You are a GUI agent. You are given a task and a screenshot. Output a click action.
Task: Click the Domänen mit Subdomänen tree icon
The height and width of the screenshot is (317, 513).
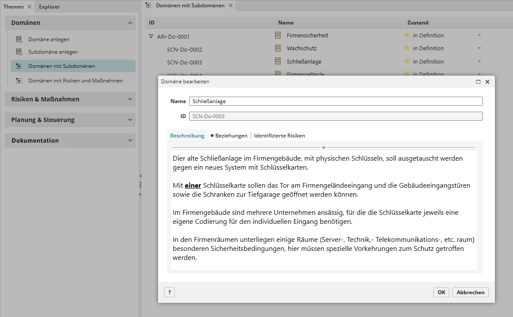pyautogui.click(x=19, y=66)
